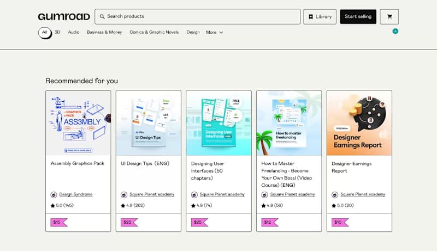Click the $15 price tag
The width and height of the screenshot is (437, 251).
click(x=59, y=222)
